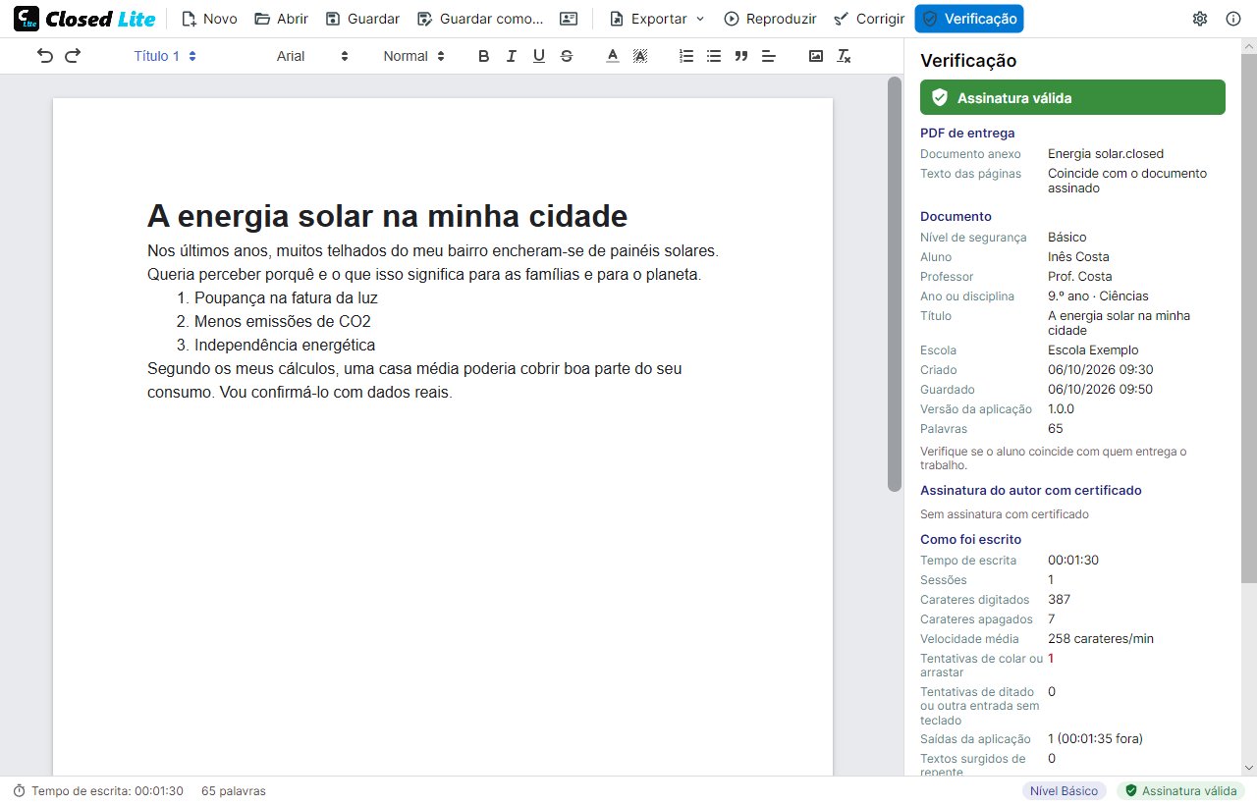The height and width of the screenshot is (805, 1257).
Task: Click the "Tempo de escrita: 00:01:30" status entry
Action: click(98, 791)
